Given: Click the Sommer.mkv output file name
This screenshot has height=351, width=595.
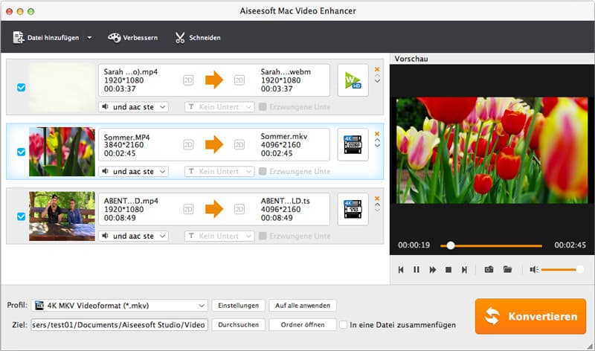Looking at the screenshot, I should 284,136.
